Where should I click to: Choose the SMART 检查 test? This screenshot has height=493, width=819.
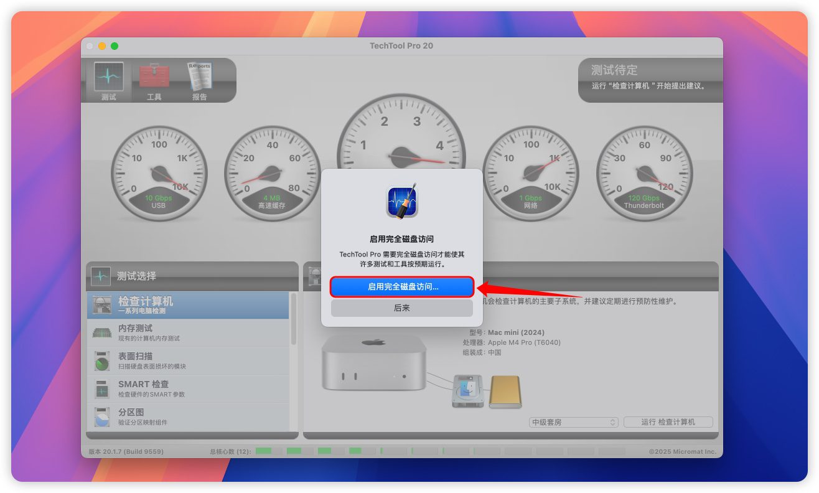[x=188, y=389]
